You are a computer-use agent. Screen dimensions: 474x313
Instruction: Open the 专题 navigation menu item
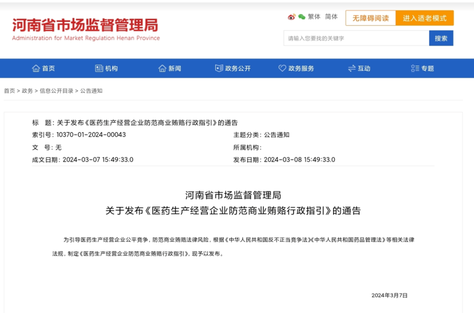pyautogui.click(x=423, y=69)
